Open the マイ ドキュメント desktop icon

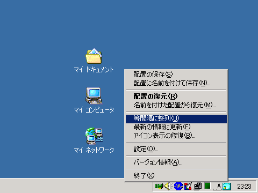coord(94,61)
